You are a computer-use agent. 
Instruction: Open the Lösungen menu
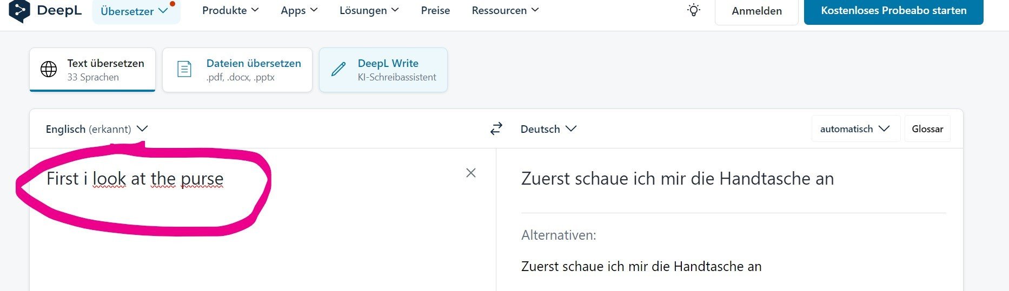coord(369,10)
